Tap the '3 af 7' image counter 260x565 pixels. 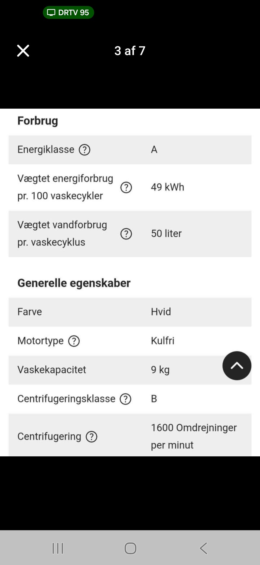pos(130,51)
